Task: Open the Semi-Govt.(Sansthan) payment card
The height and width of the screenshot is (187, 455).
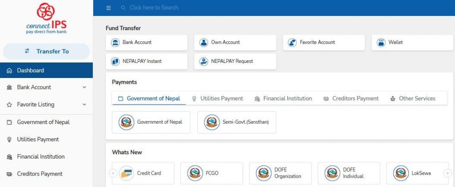Action: [237, 122]
